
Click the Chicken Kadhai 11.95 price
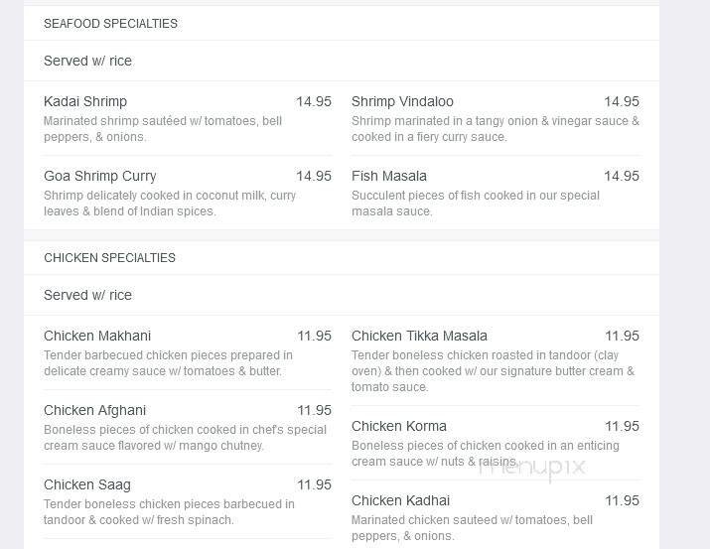[622, 500]
